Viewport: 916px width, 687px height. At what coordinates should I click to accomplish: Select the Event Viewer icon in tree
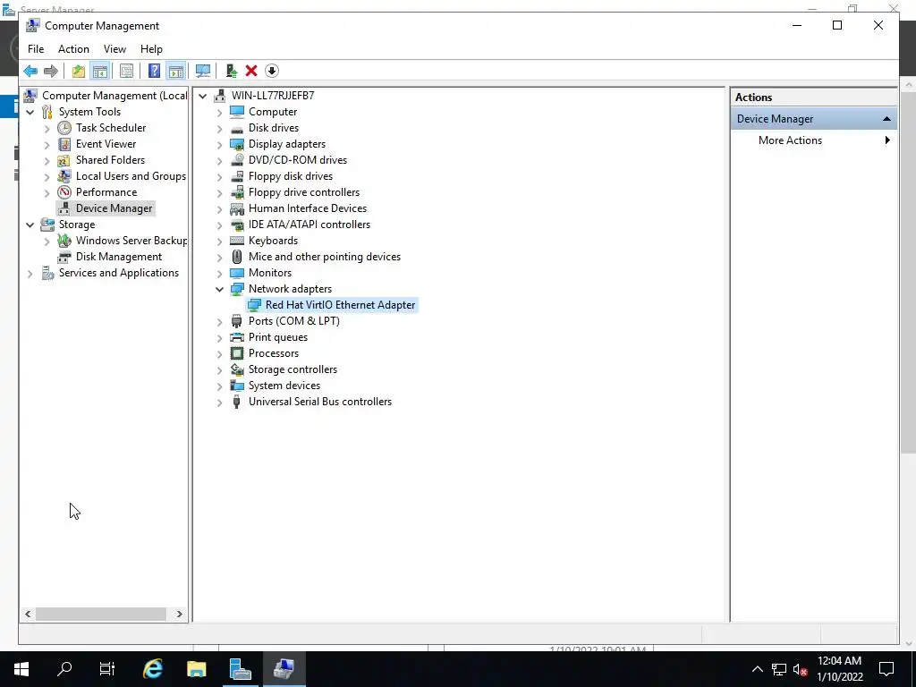click(x=64, y=144)
